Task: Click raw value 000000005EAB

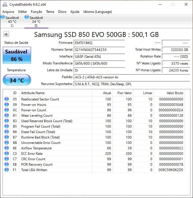Action: [171, 104]
